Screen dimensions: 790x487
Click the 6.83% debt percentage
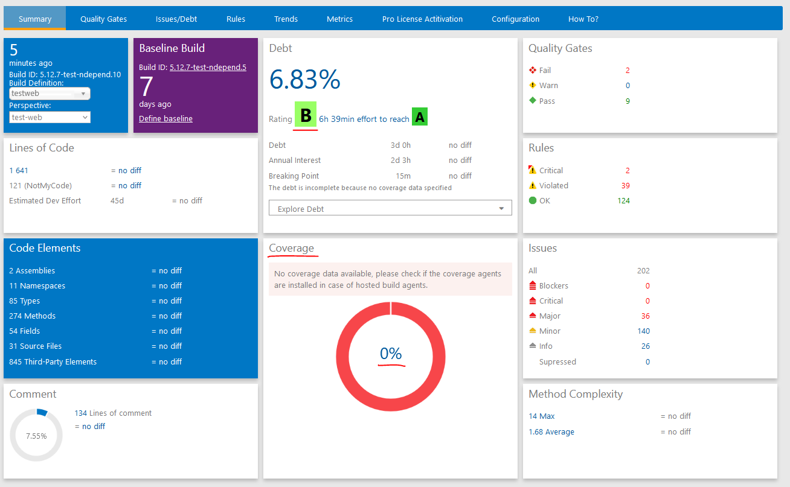(x=305, y=79)
